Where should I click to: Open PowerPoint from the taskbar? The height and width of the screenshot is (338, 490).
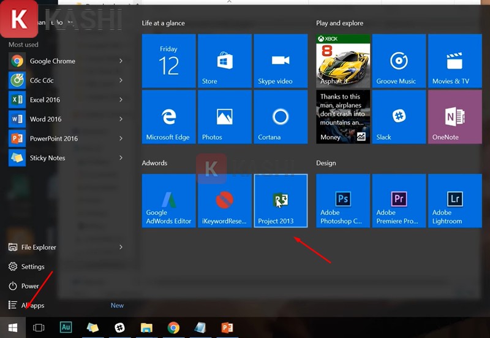pyautogui.click(x=227, y=328)
